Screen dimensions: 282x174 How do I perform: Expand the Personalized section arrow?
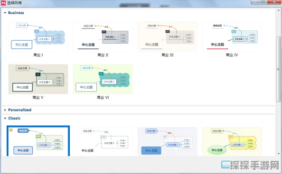click(x=5, y=110)
